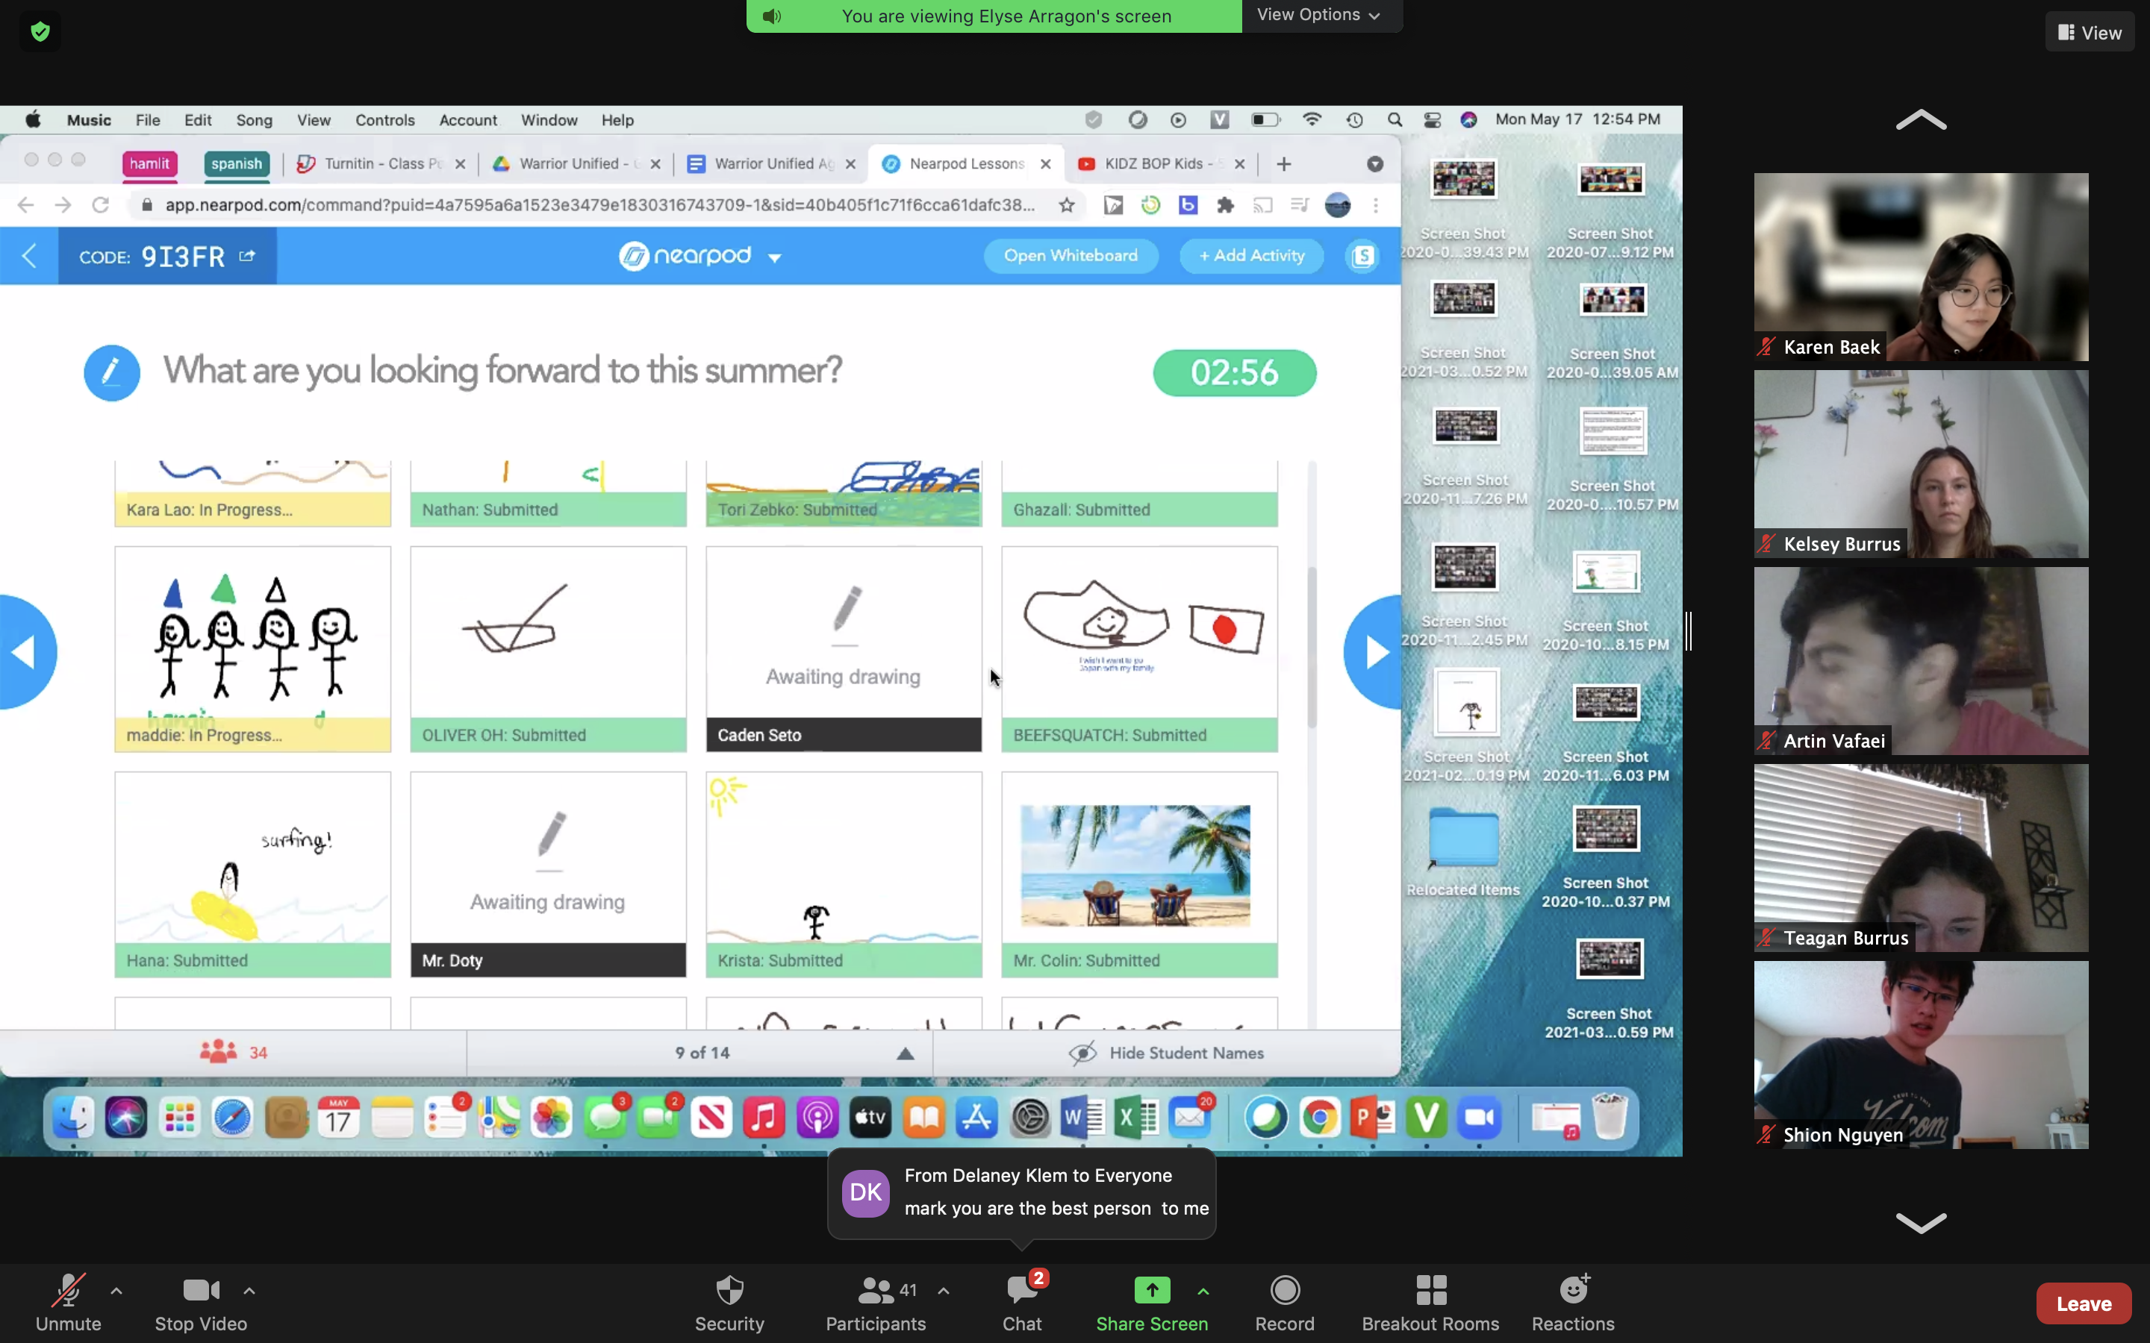Click the Unmute microphone icon

(x=69, y=1290)
